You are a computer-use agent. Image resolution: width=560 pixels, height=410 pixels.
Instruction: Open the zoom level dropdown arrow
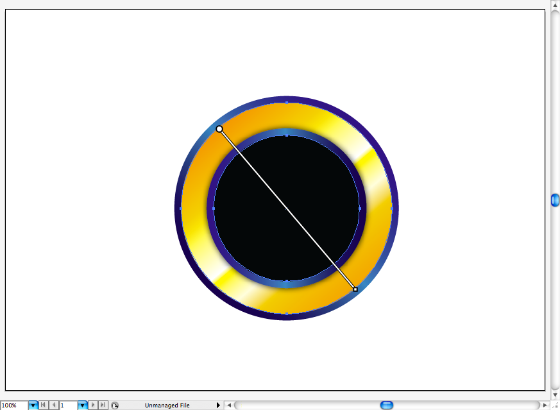pos(33,406)
